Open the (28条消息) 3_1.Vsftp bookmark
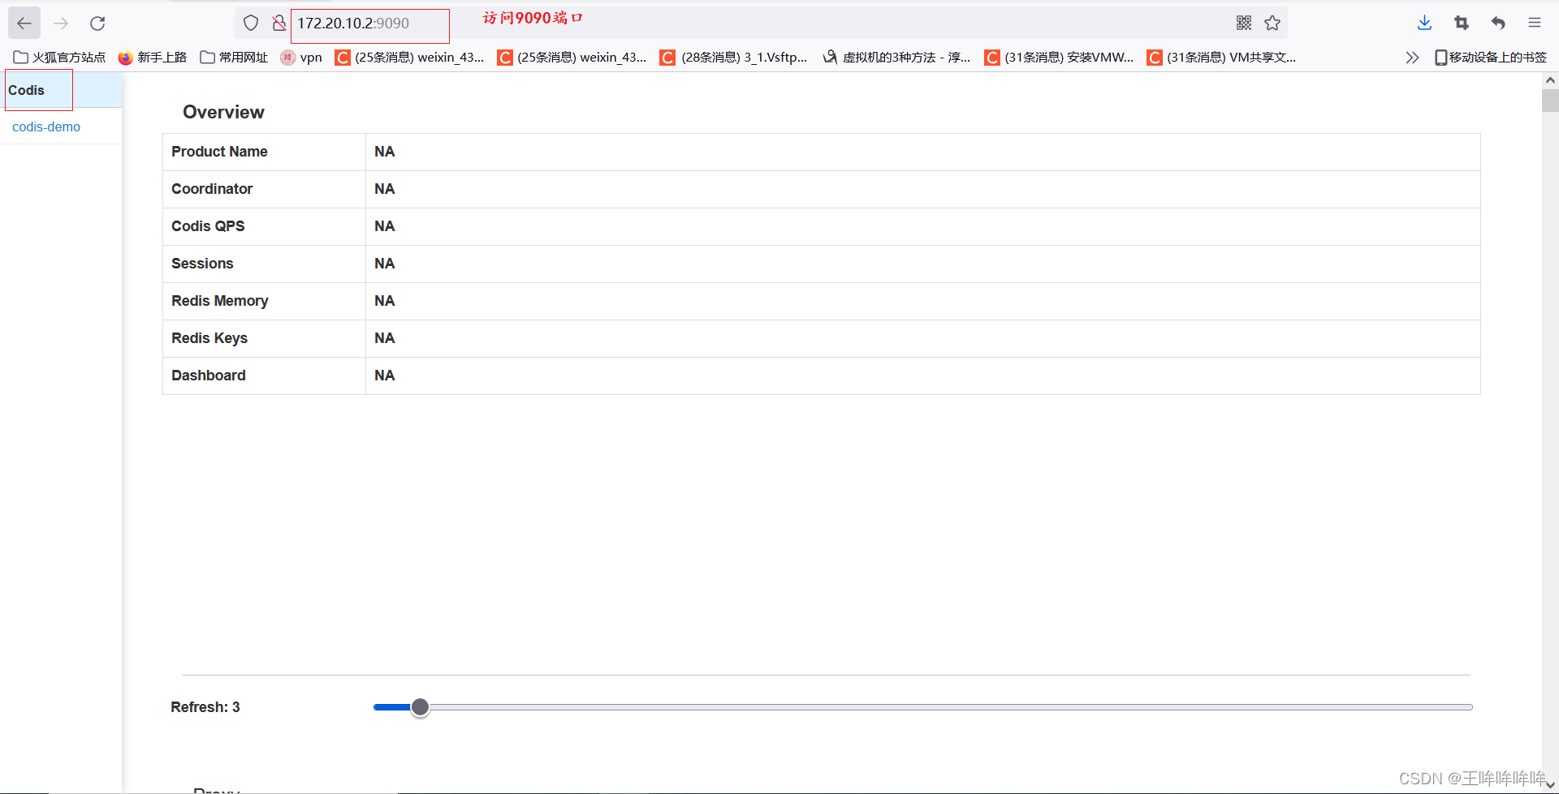Viewport: 1559px width, 794px height. click(x=734, y=58)
